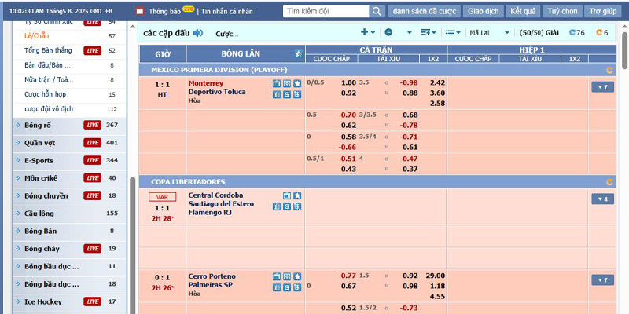
Task: Open the sort order dropdown
Action: click(429, 32)
